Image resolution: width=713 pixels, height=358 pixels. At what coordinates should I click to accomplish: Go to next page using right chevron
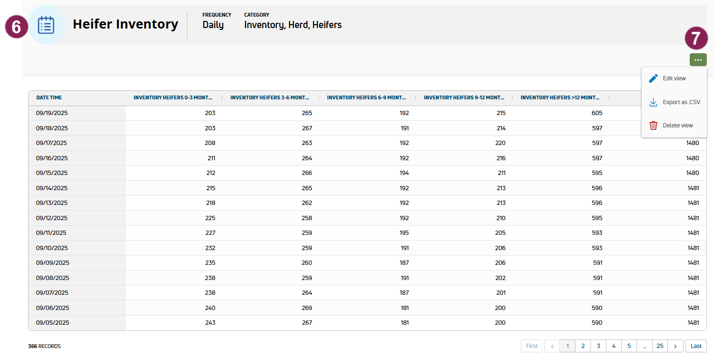[x=675, y=346]
